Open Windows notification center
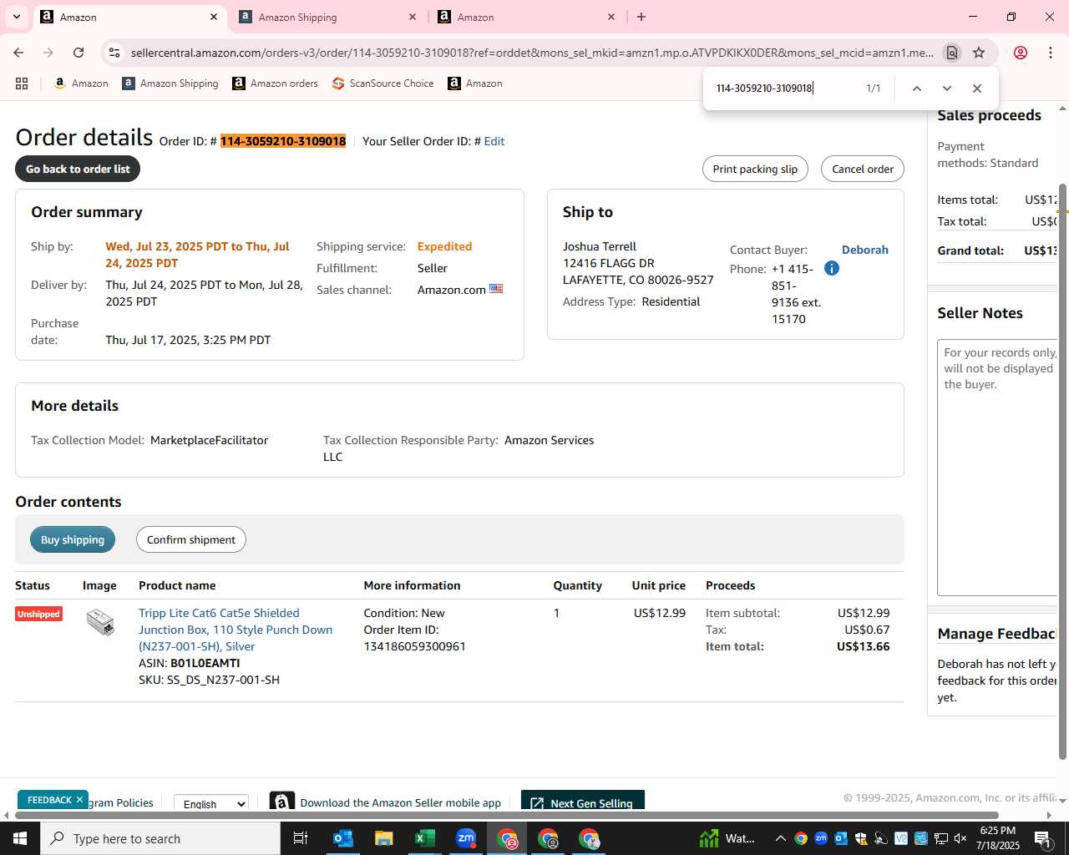This screenshot has height=855, width=1069. pos(1042,838)
